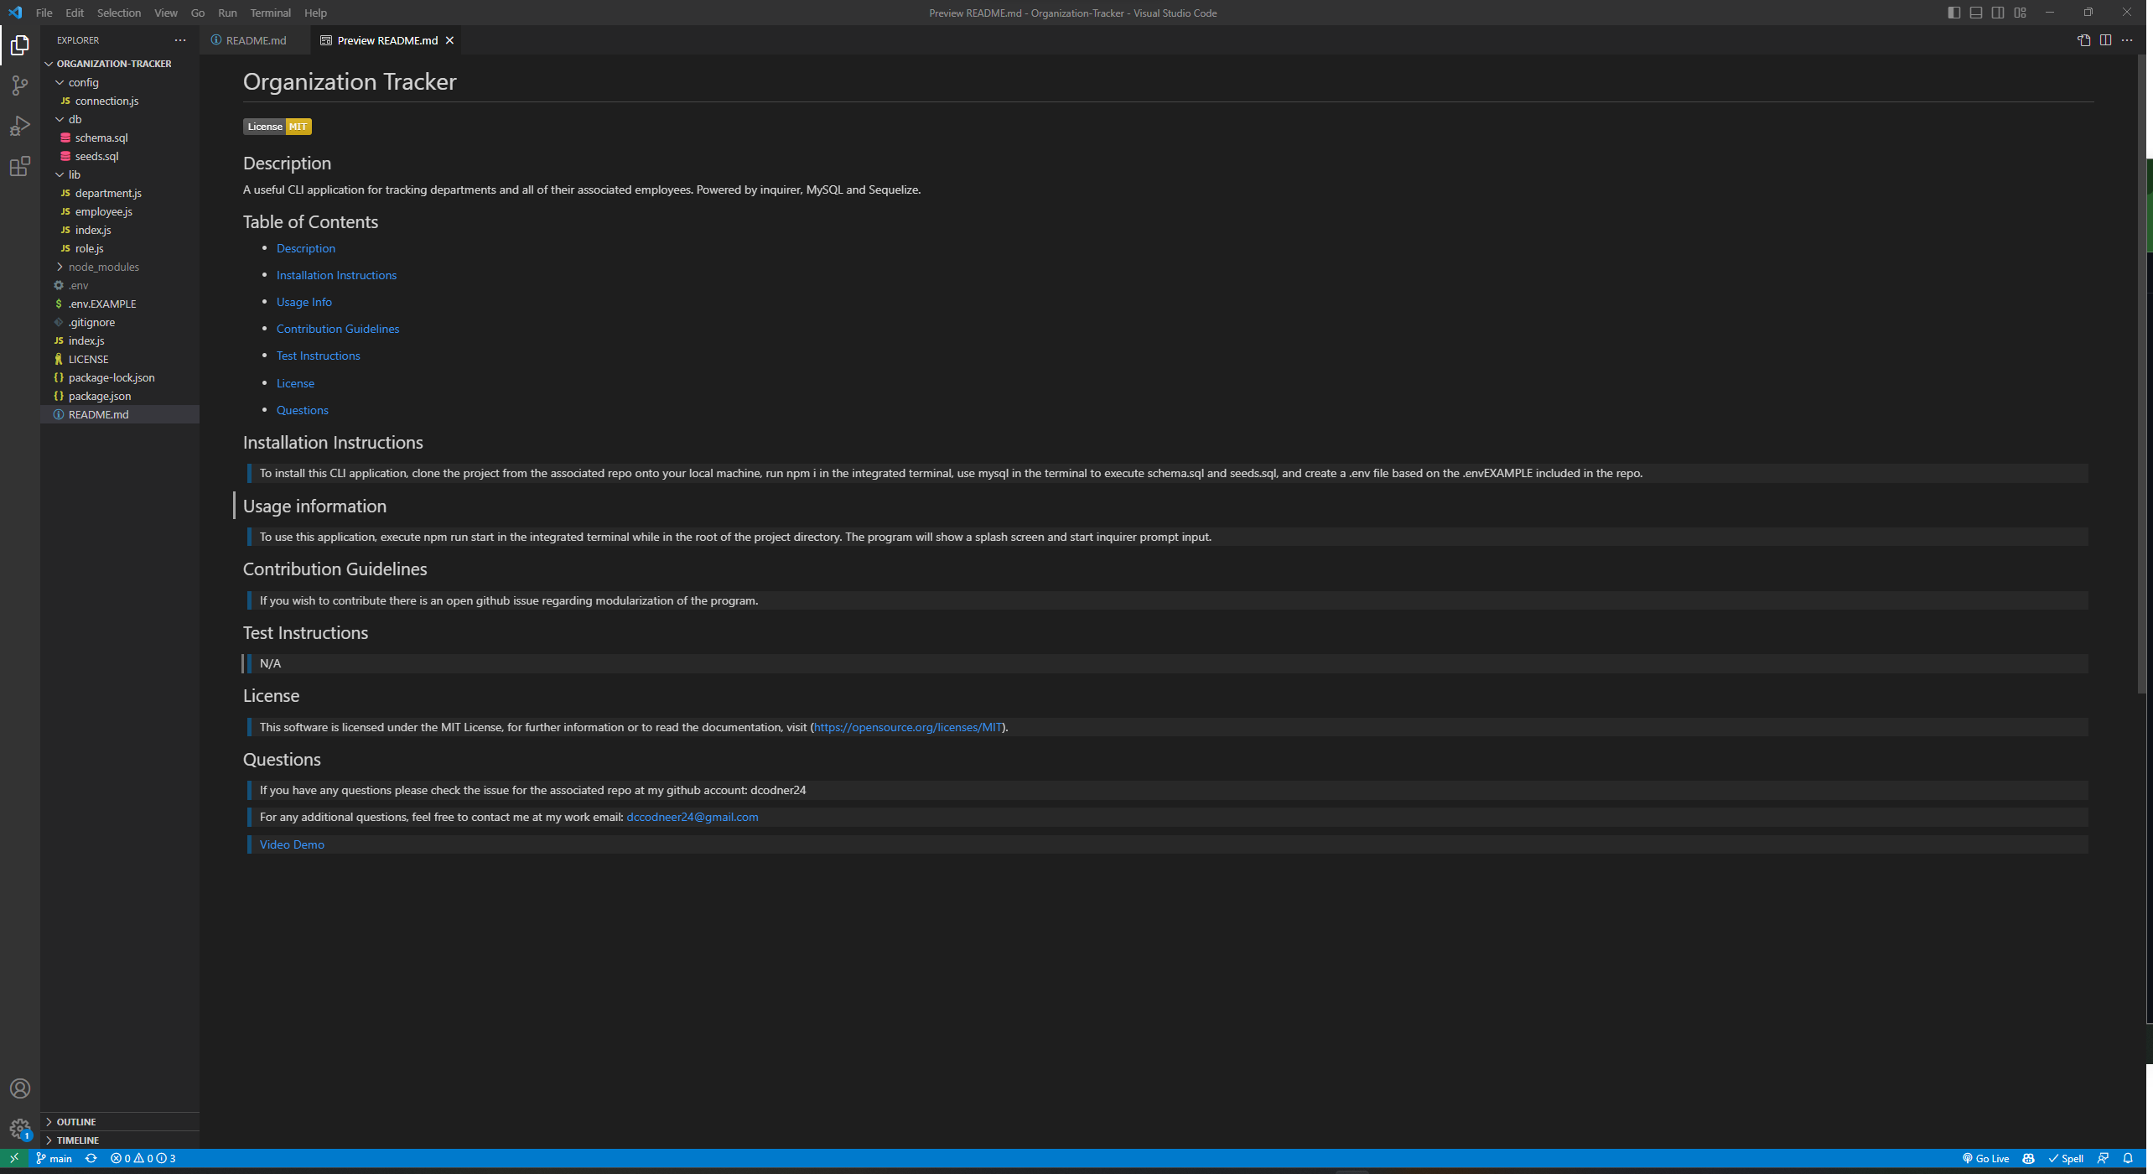Collapse the config folder

pos(83,82)
